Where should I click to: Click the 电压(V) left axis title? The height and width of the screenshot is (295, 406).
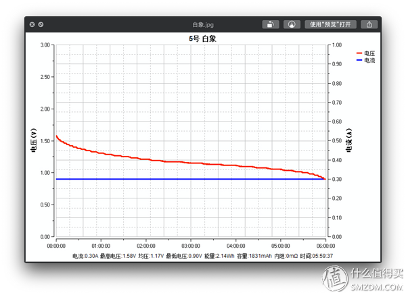point(34,140)
